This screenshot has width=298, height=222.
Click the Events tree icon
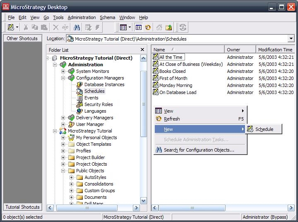pyautogui.click(x=79, y=98)
